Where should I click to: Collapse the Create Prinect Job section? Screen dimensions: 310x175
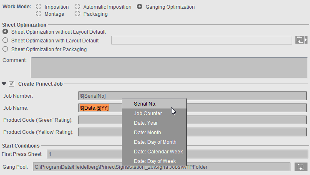click(x=4, y=84)
